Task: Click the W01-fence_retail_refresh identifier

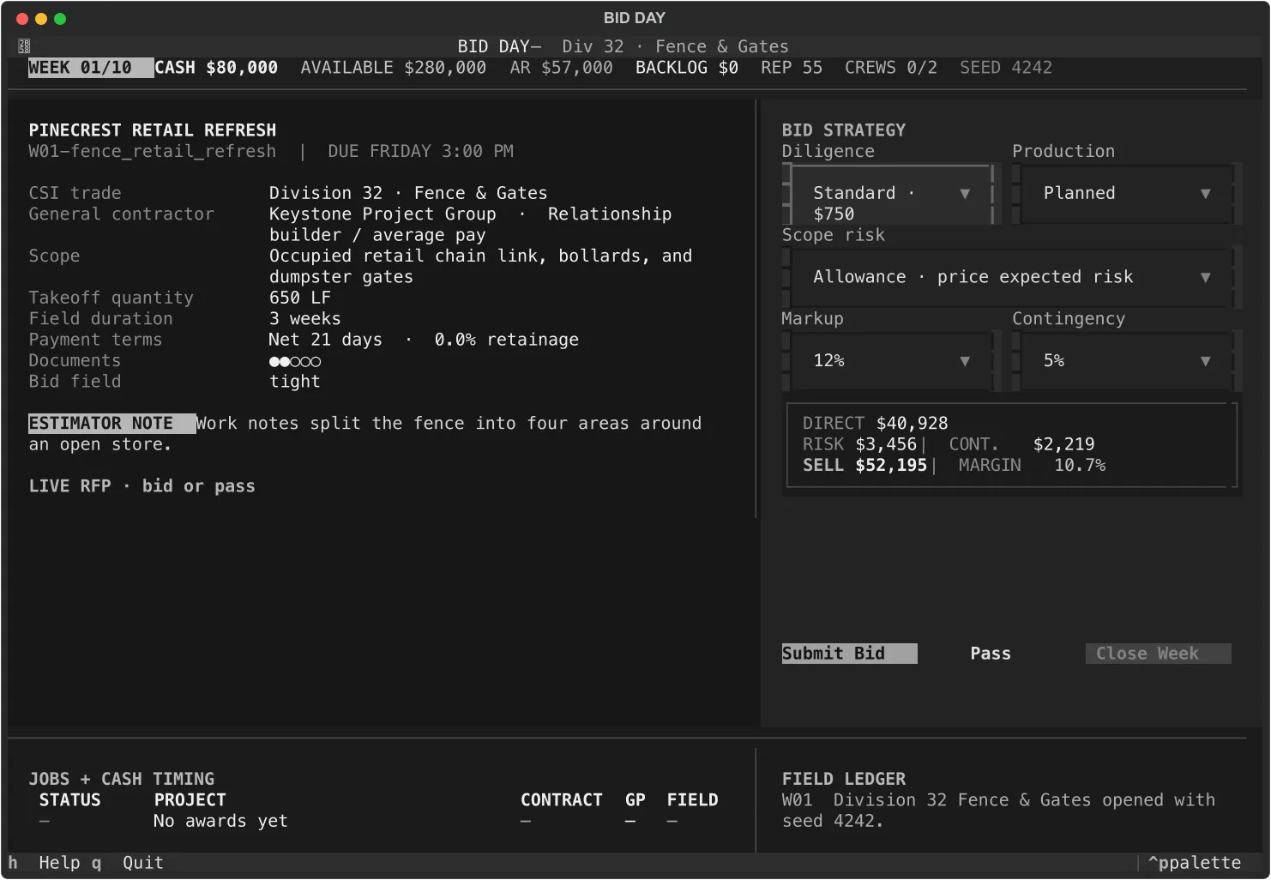Action: click(153, 152)
